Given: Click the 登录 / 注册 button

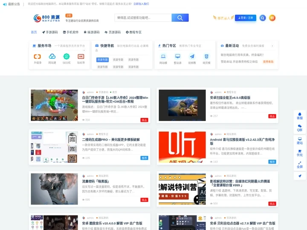Looking at the screenshot, I should tap(246, 18).
